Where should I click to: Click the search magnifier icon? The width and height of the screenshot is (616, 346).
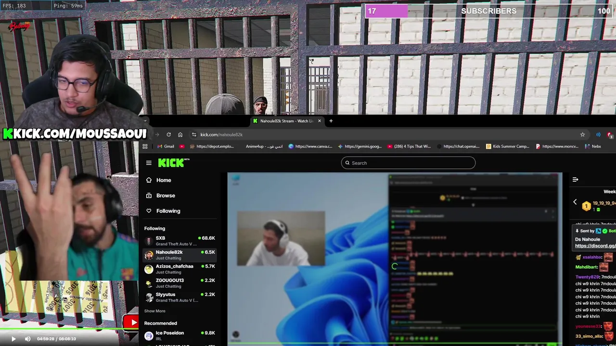347,163
